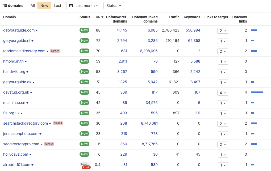Switch to the Lost domains tab

[57, 5]
